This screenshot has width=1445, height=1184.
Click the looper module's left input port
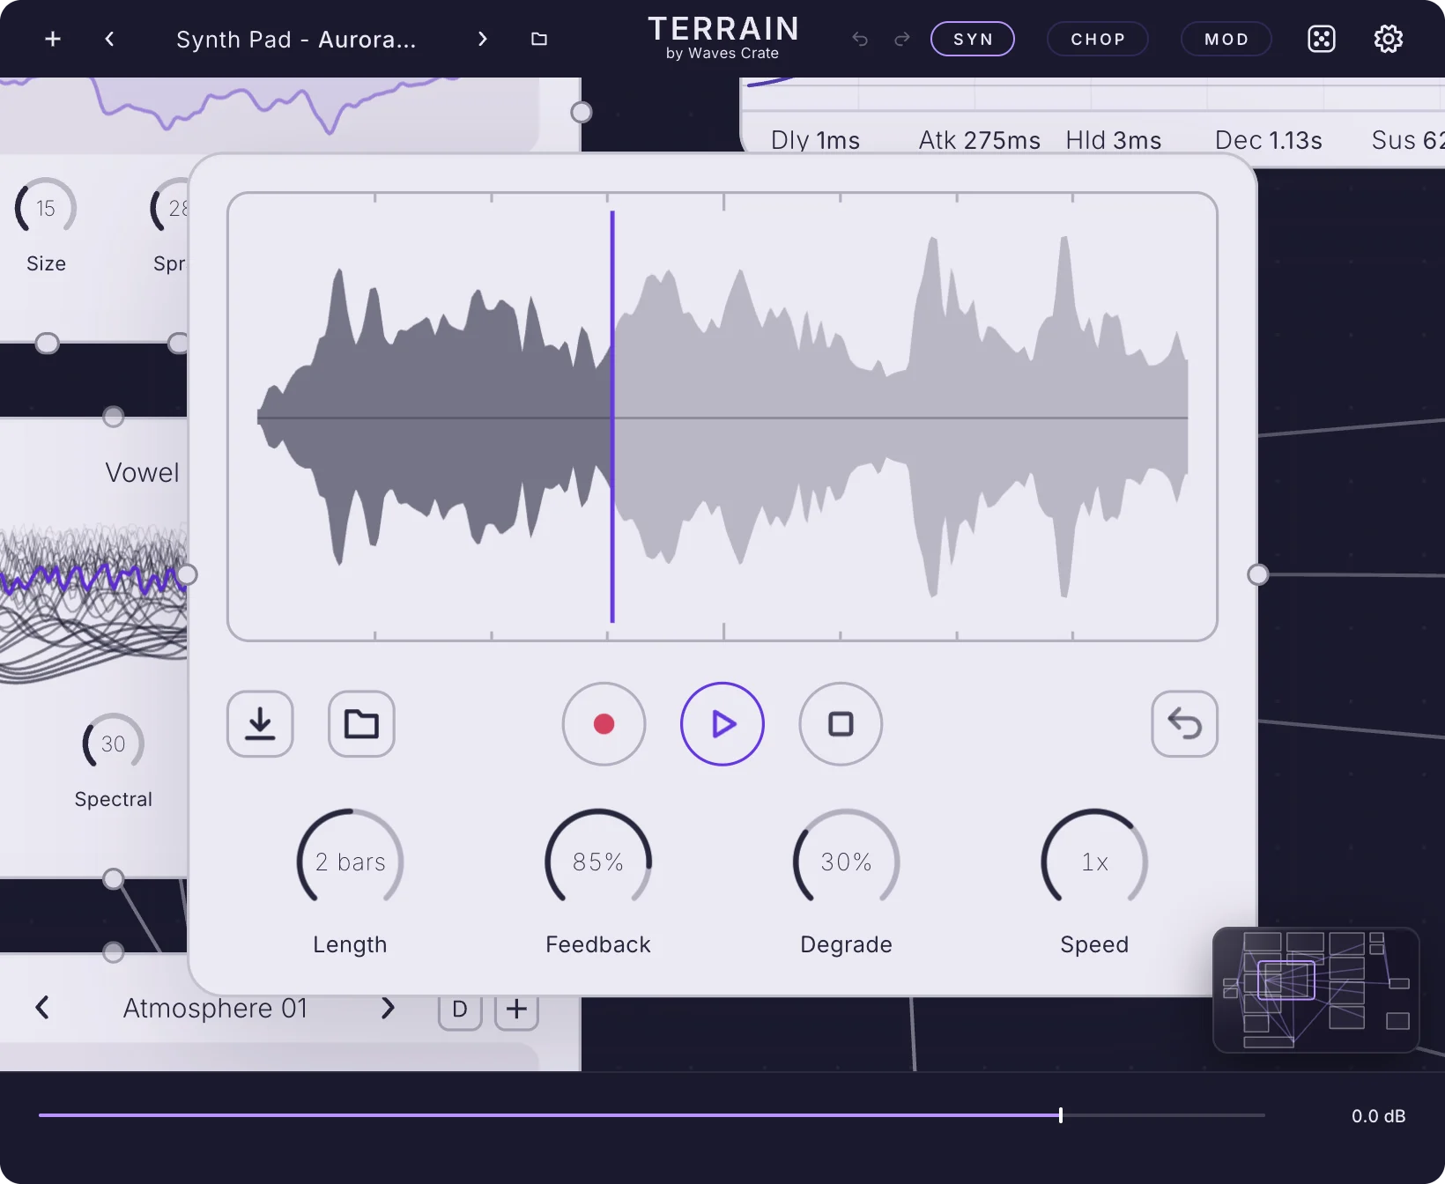[187, 575]
